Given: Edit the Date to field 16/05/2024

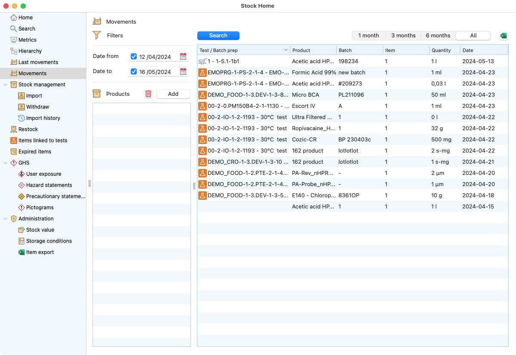Looking at the screenshot, I should (x=158, y=72).
